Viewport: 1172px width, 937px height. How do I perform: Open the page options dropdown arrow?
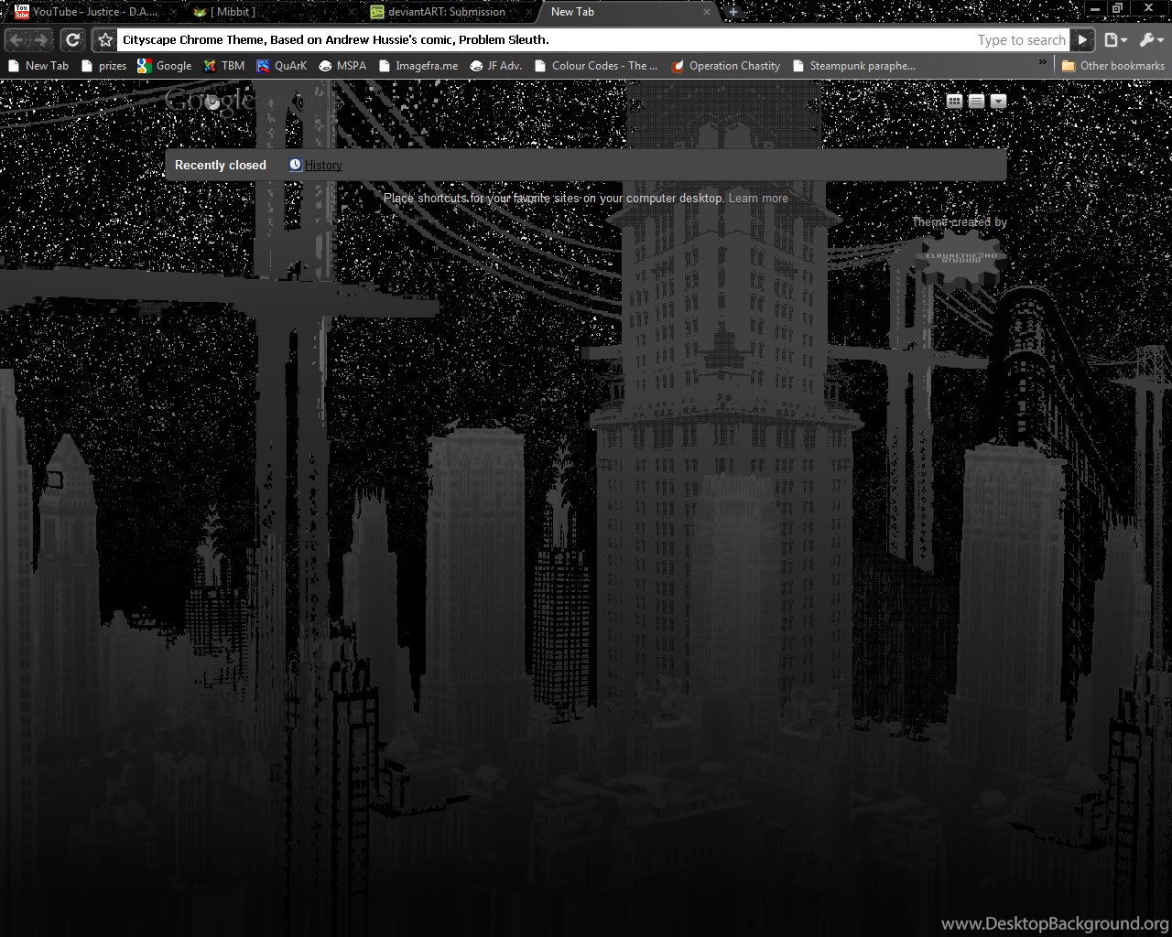[x=998, y=101]
